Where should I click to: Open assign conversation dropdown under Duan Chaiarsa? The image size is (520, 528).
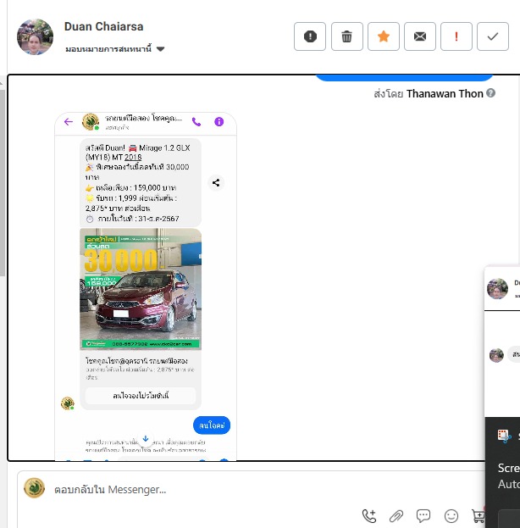point(115,49)
